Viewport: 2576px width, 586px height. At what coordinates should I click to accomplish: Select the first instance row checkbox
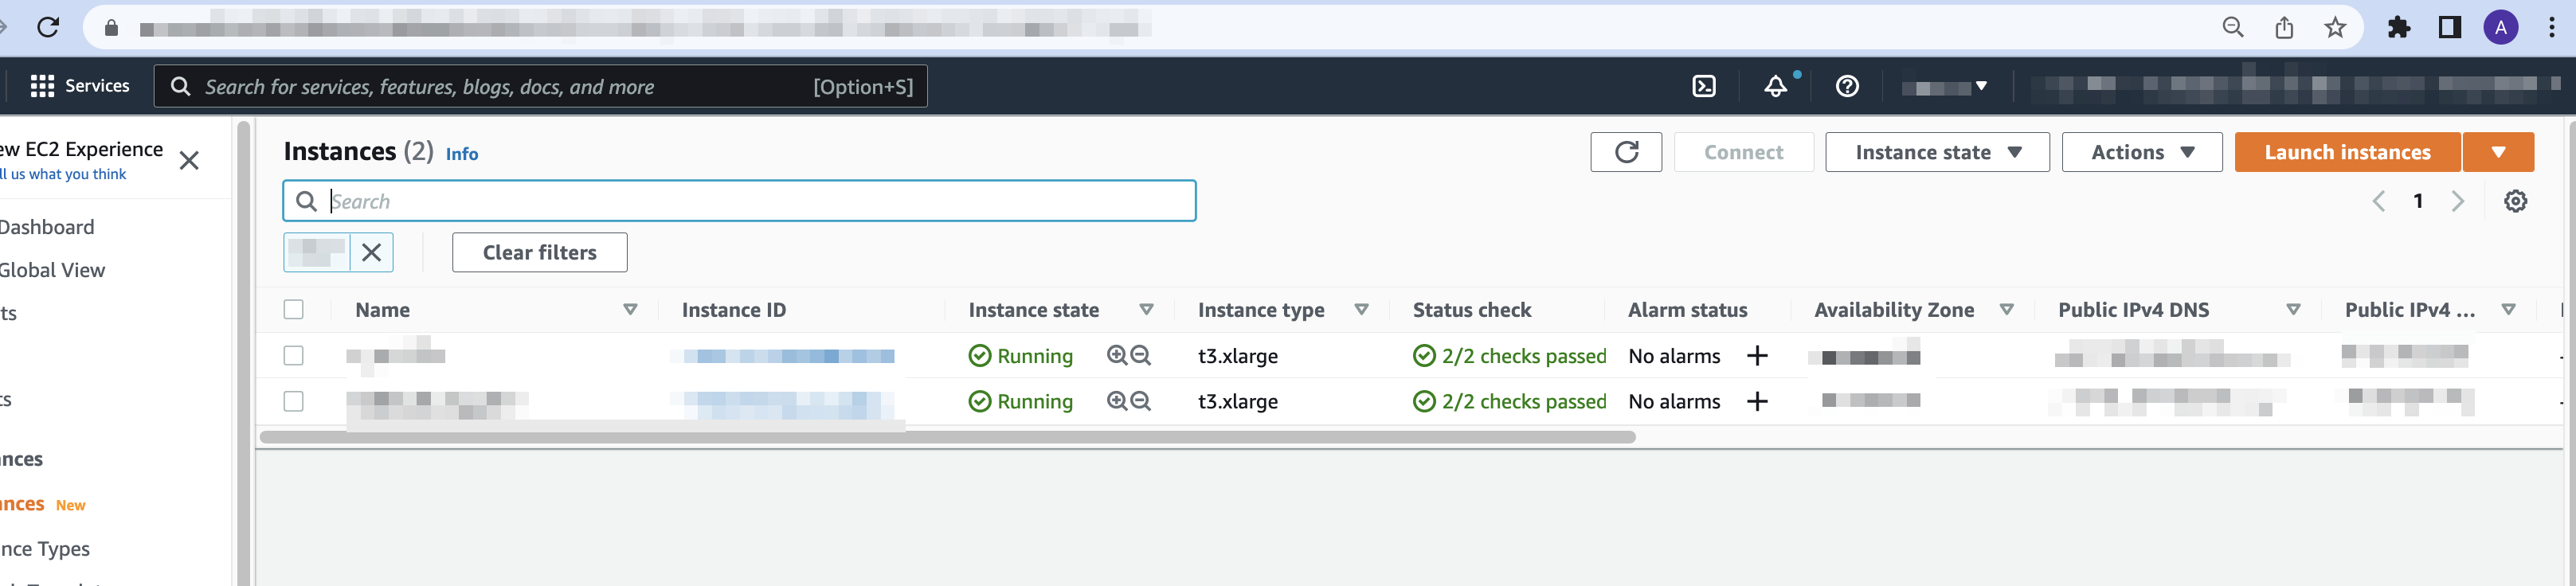(x=293, y=355)
